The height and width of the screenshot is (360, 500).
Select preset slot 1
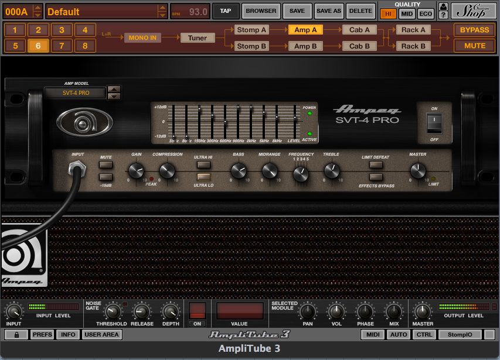coord(15,30)
